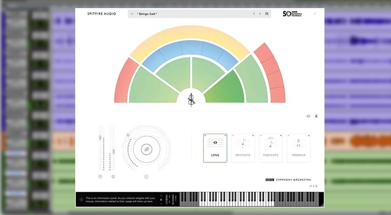Click the SO BBC Symphony Orchestra logo
The width and height of the screenshot is (391, 215).
292,14
